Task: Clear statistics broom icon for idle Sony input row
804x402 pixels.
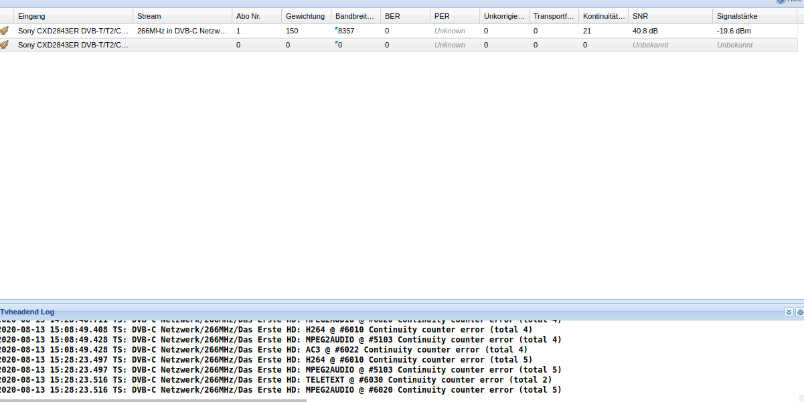Action: (x=4, y=45)
